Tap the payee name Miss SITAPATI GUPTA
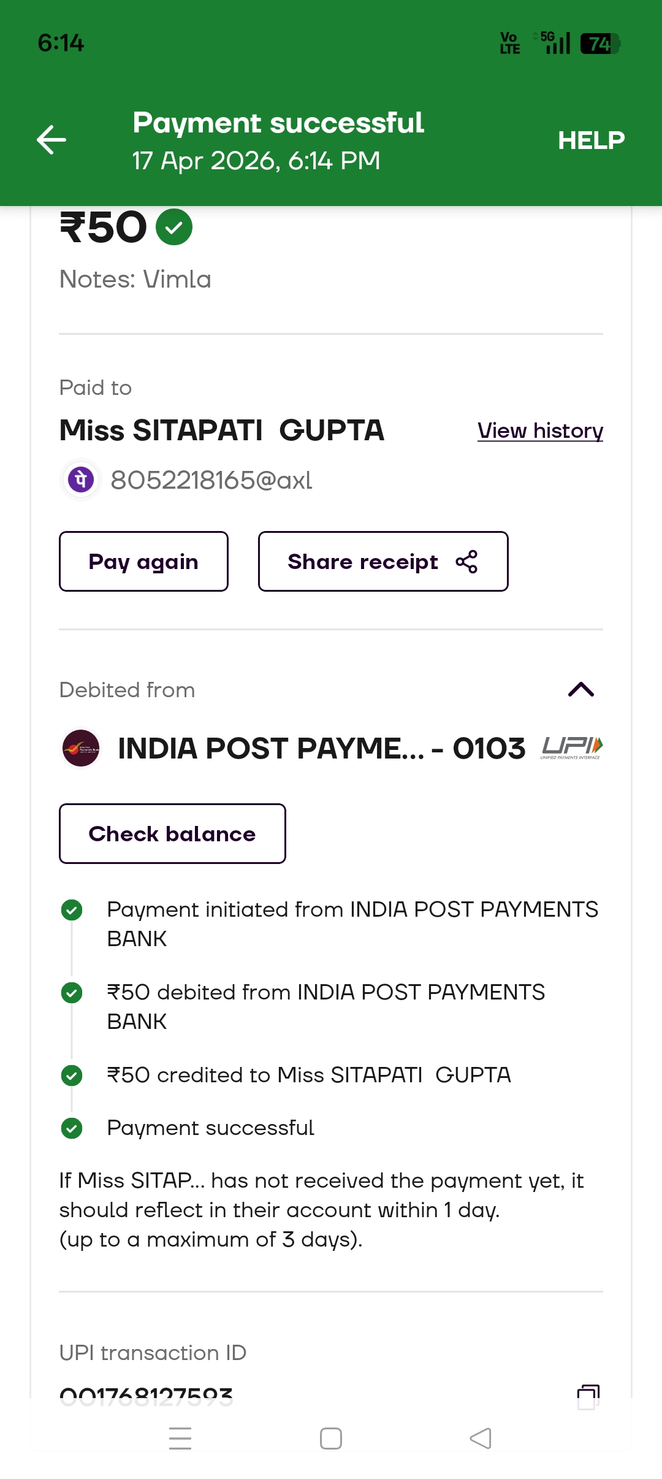This screenshot has height=1479, width=662. click(x=222, y=430)
